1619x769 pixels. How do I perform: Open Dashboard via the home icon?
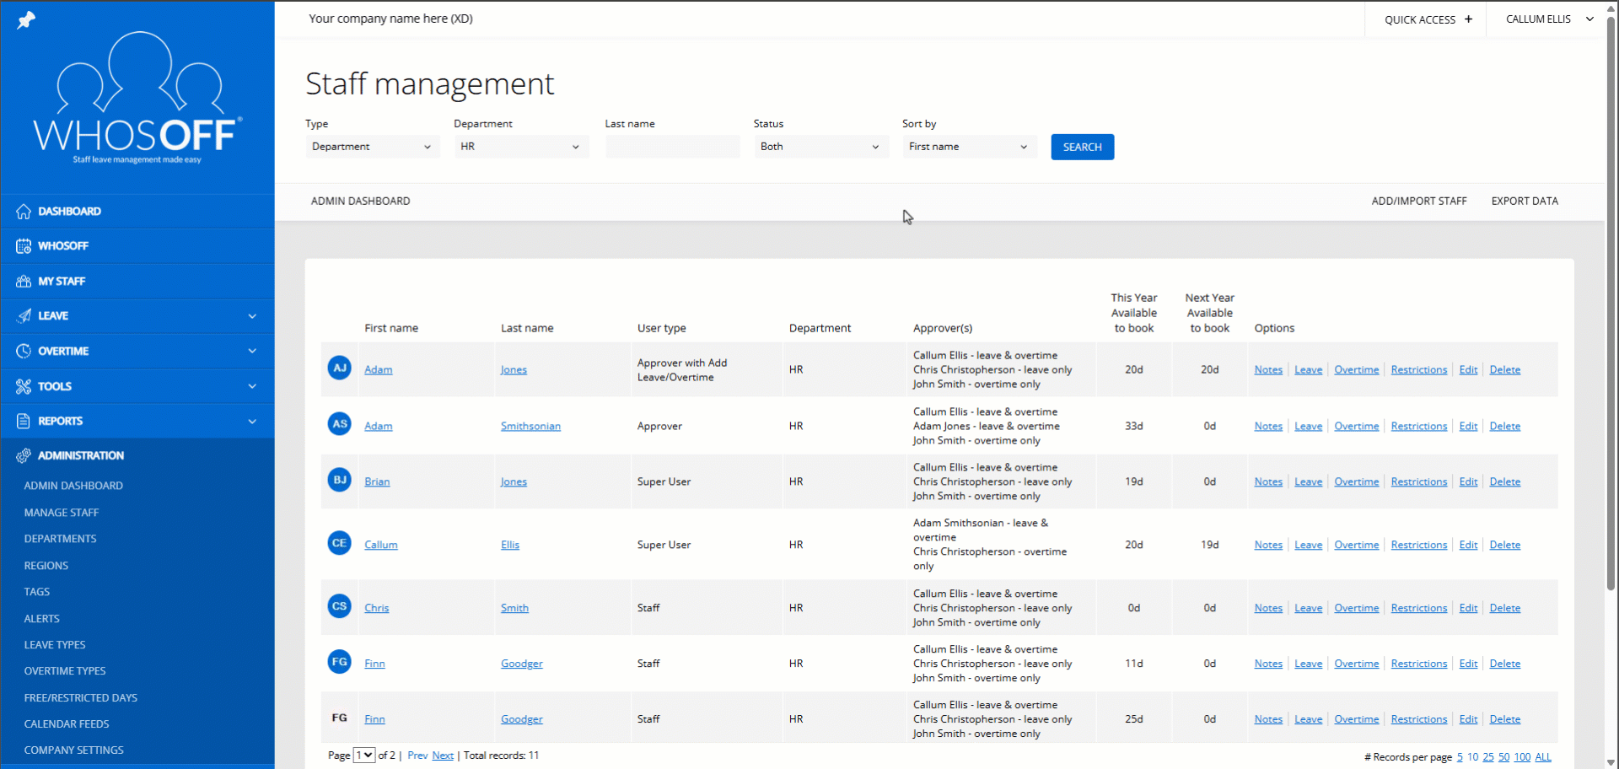click(24, 212)
